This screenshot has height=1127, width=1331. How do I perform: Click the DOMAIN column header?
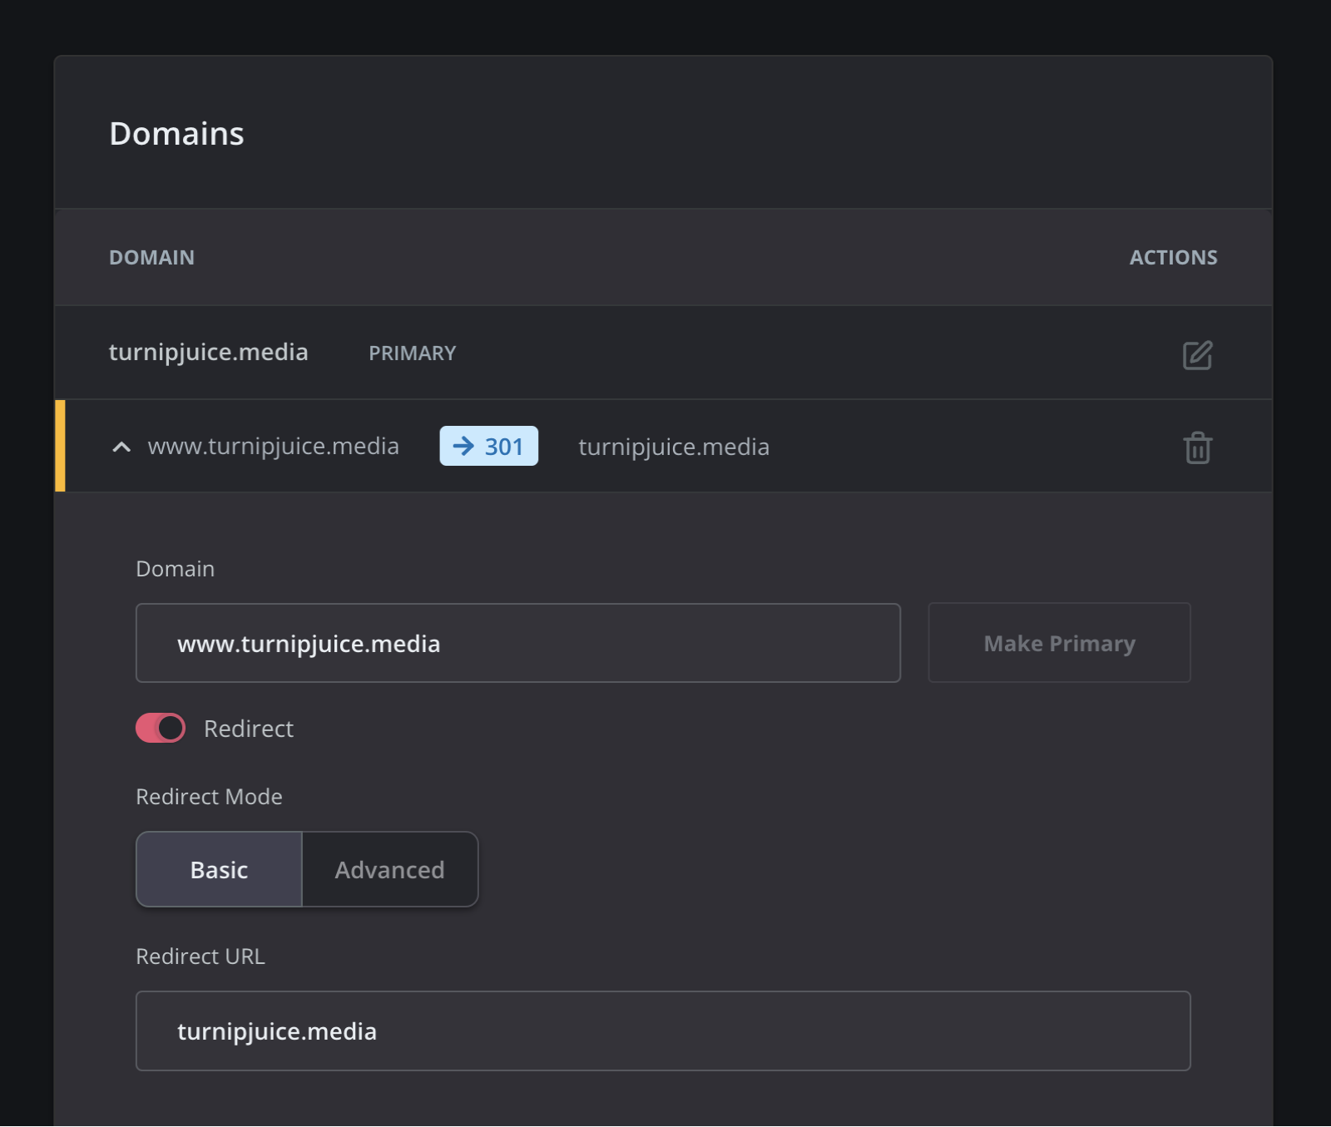tap(152, 258)
